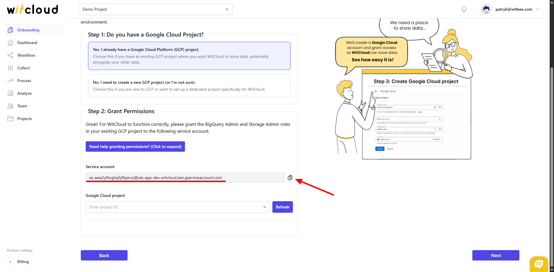
Task: Open the Google Cloud project dropdown arrow
Action: coord(264,207)
